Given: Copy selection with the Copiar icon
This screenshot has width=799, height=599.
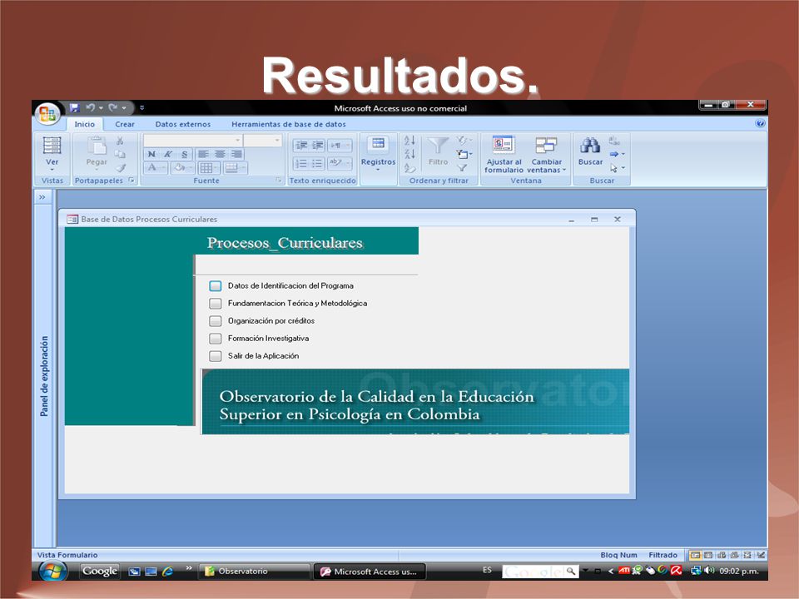Looking at the screenshot, I should 120,155.
